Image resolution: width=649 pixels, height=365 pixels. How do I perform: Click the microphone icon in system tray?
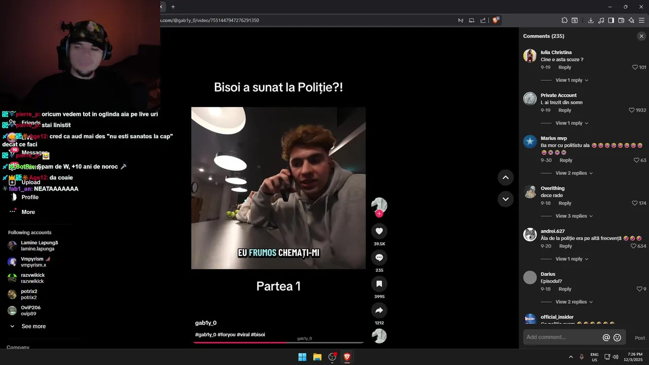coord(582,357)
